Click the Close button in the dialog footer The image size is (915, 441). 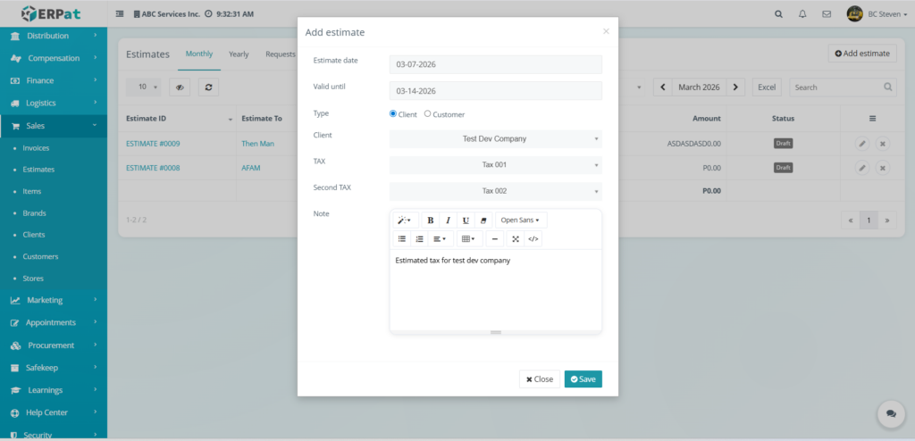[x=540, y=379]
